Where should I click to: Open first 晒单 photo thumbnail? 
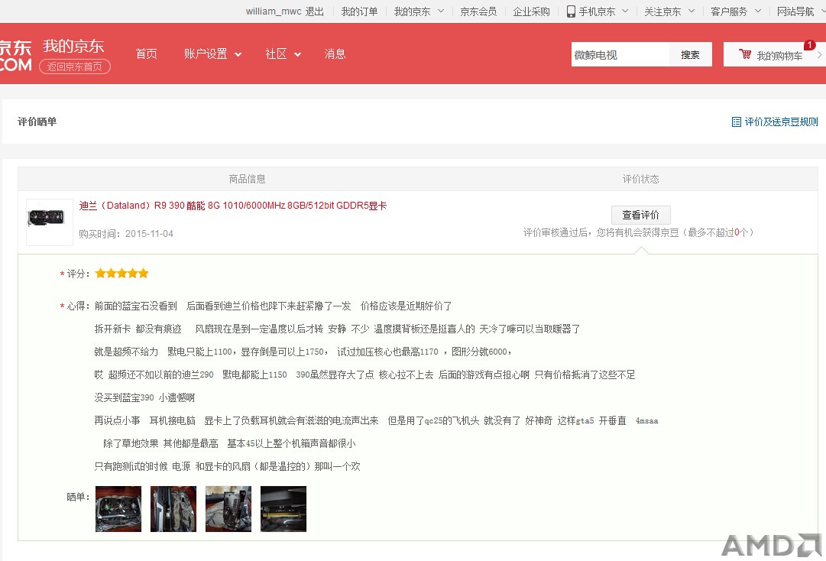point(118,509)
